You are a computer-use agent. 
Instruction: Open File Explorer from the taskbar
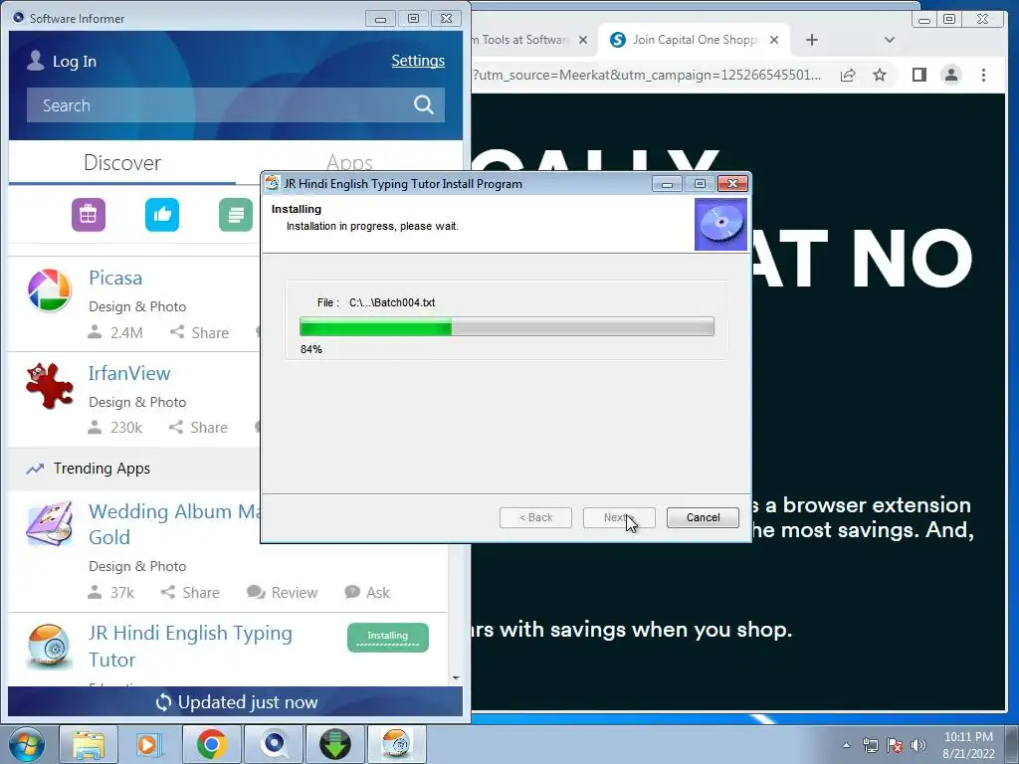89,744
